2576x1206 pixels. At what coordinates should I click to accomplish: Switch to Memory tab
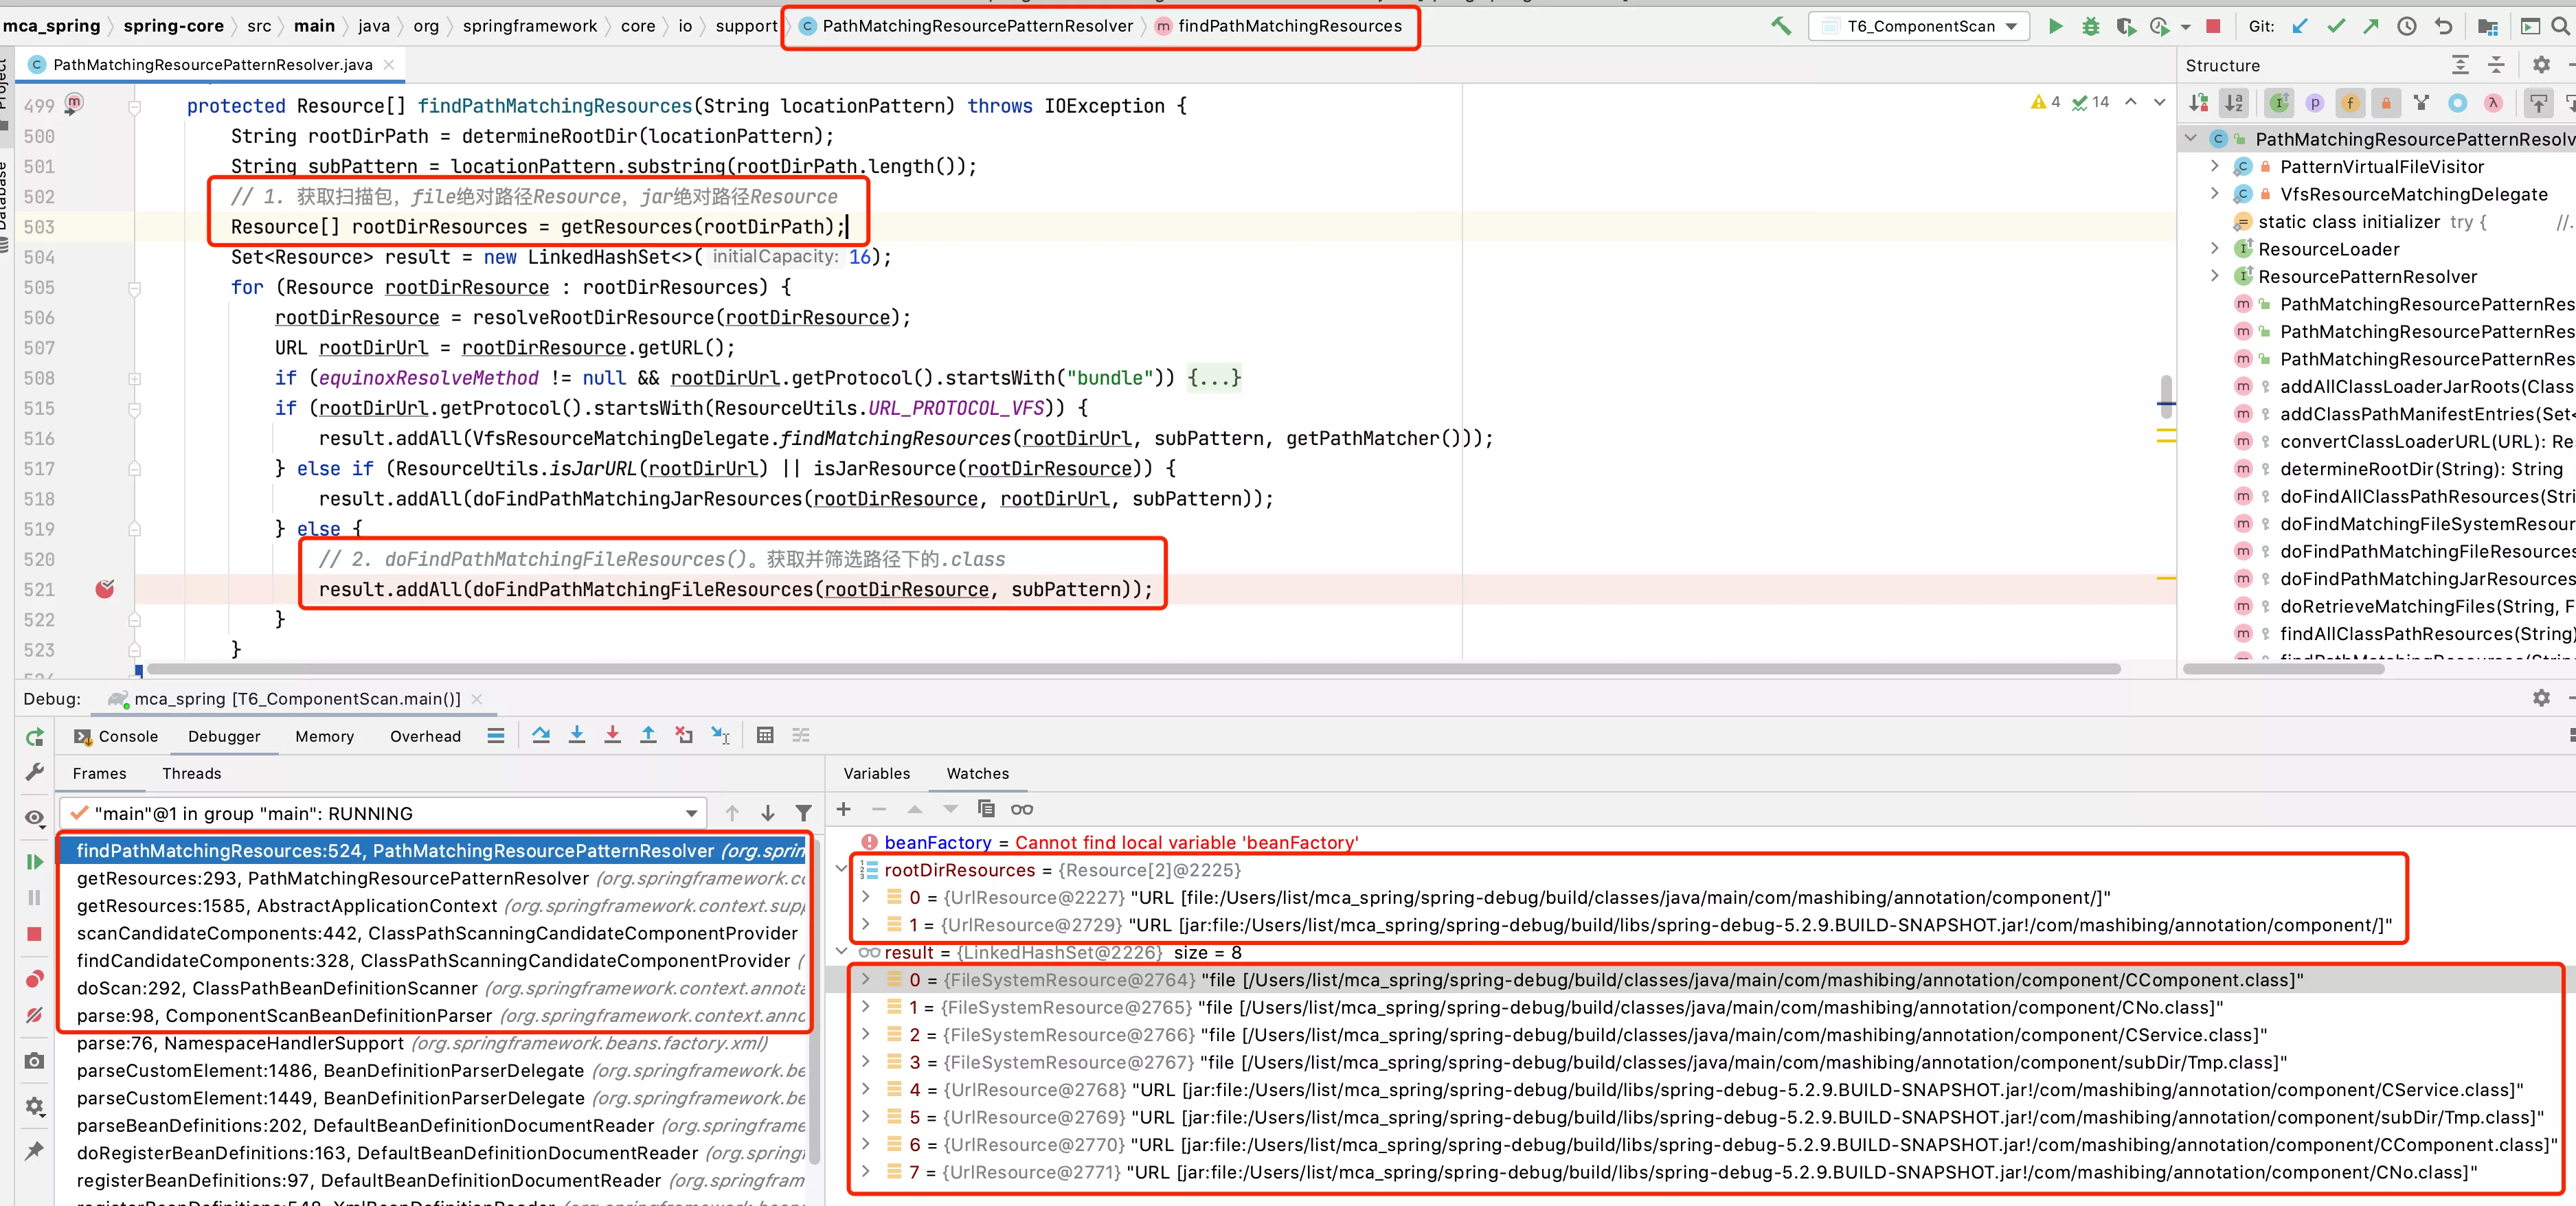coord(324,736)
